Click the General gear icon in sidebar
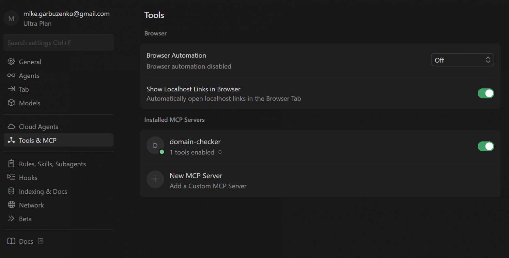The height and width of the screenshot is (258, 509). coord(11,62)
